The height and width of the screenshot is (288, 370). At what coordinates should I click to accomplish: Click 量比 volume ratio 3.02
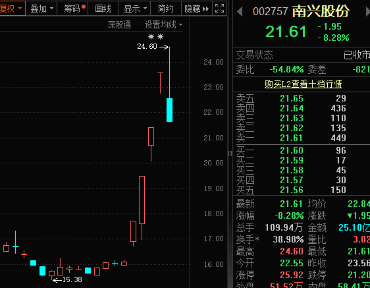(361, 240)
